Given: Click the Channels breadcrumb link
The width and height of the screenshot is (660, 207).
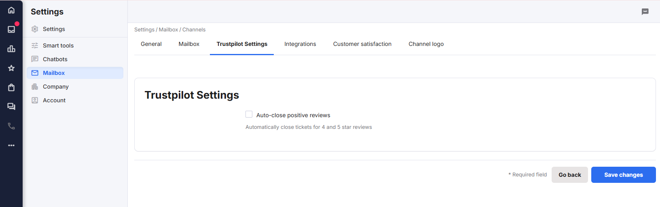Looking at the screenshot, I should [x=194, y=30].
